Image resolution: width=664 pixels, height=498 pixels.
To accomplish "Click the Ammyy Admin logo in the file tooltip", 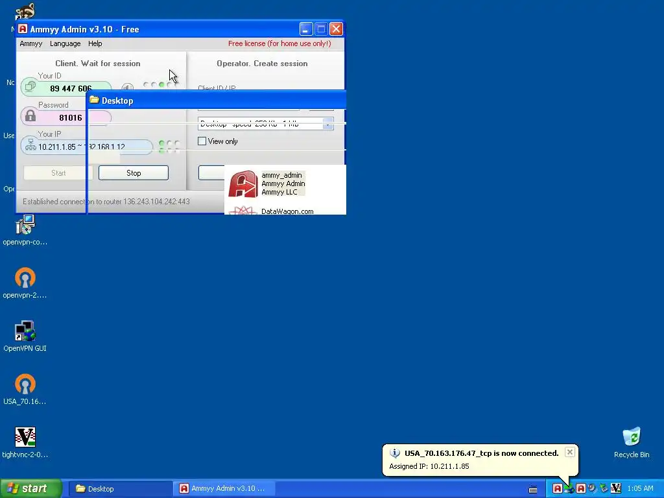I will click(243, 184).
